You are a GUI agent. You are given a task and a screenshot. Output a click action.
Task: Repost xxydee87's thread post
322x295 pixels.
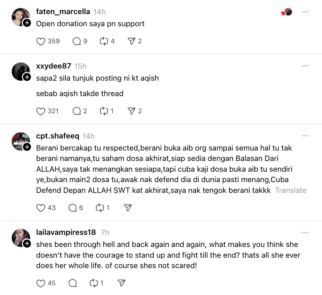pyautogui.click(x=103, y=111)
